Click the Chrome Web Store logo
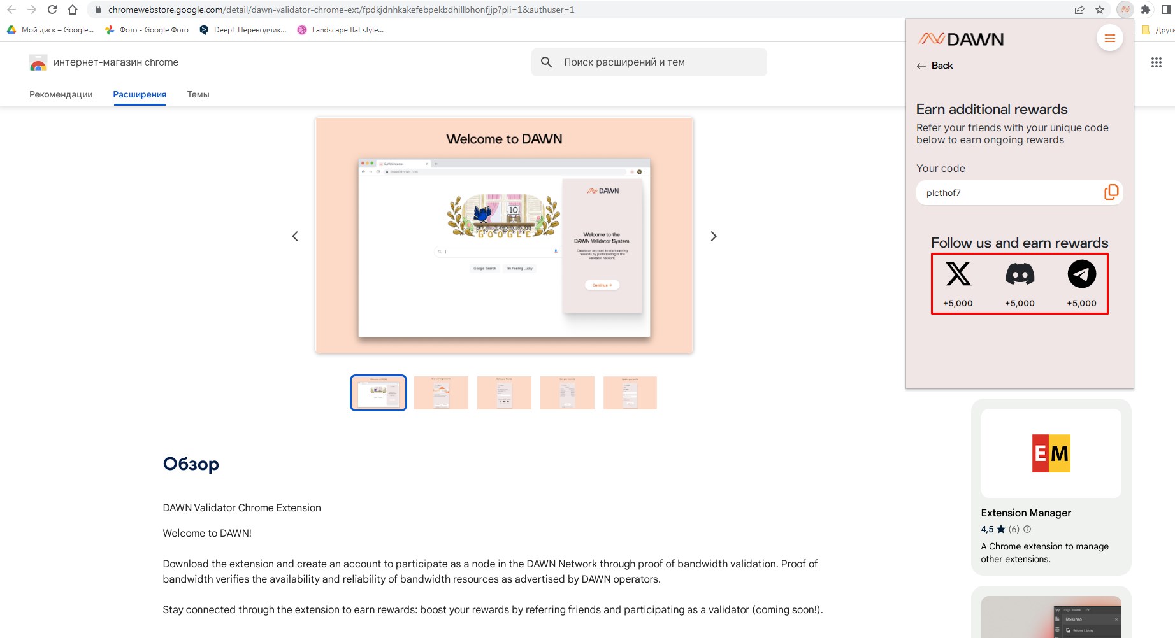The width and height of the screenshot is (1175, 638). point(38,62)
